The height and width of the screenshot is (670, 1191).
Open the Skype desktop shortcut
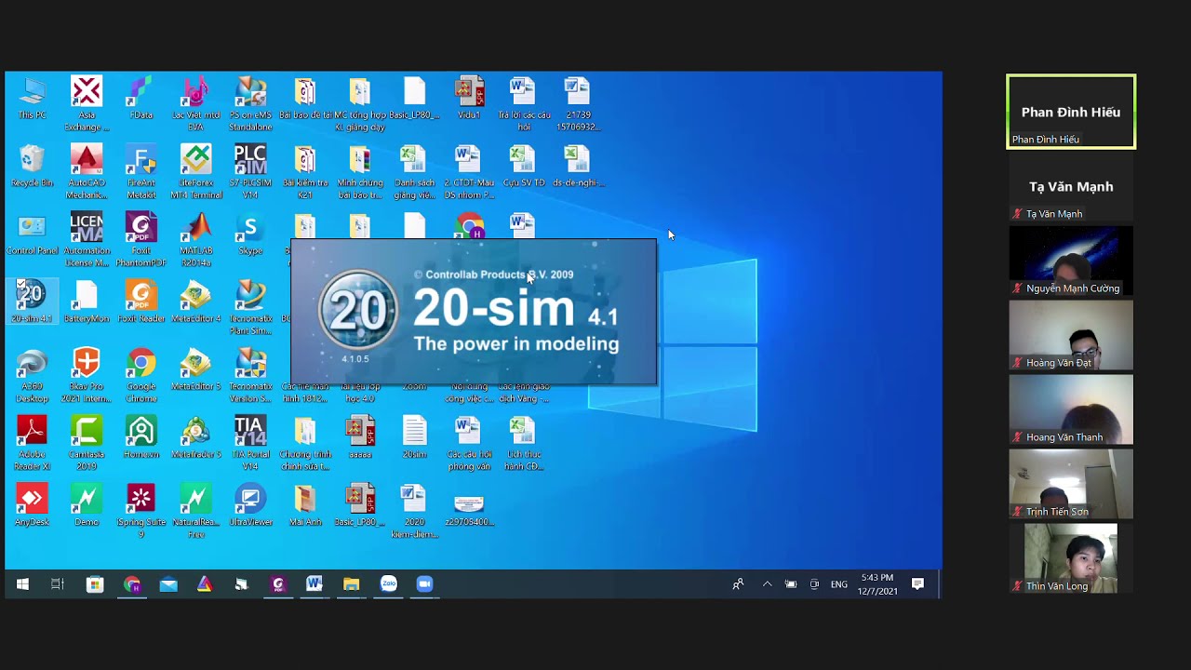(x=250, y=234)
